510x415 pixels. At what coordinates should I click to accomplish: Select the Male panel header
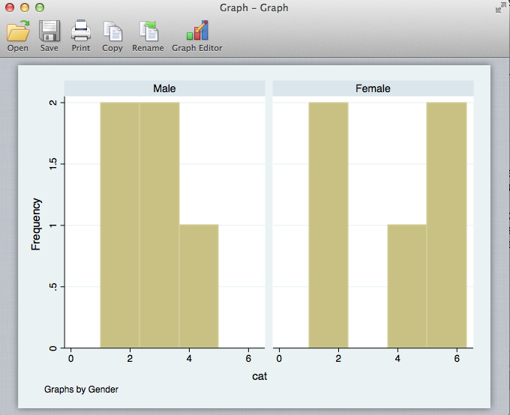click(164, 88)
